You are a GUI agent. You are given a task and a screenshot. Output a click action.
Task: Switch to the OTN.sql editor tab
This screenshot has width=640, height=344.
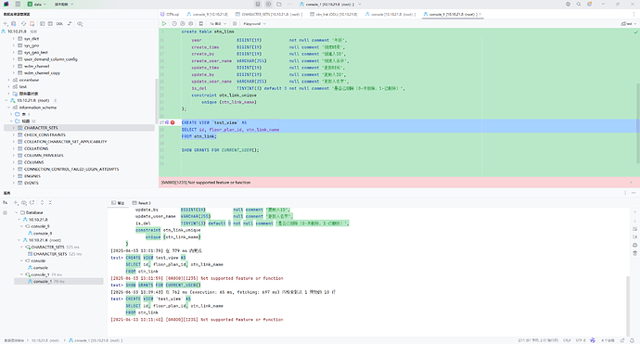170,14
